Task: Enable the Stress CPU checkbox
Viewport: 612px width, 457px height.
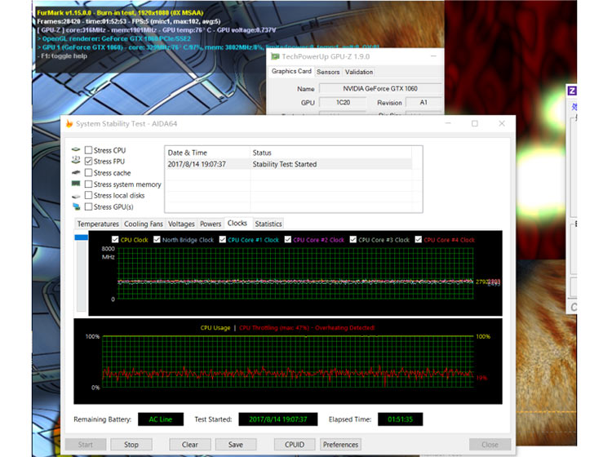Action: (x=89, y=150)
